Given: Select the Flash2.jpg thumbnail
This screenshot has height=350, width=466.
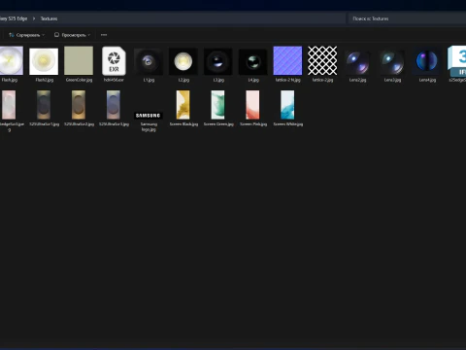Looking at the screenshot, I should pyautogui.click(x=44, y=64).
